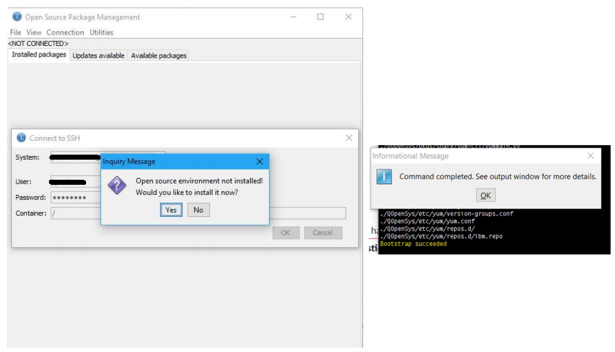615x352 pixels.
Task: Click the Cancel button in Connect to SSH
Action: click(x=322, y=233)
